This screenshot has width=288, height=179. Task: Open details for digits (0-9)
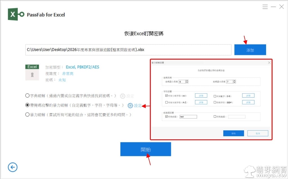pyautogui.click(x=248, y=96)
